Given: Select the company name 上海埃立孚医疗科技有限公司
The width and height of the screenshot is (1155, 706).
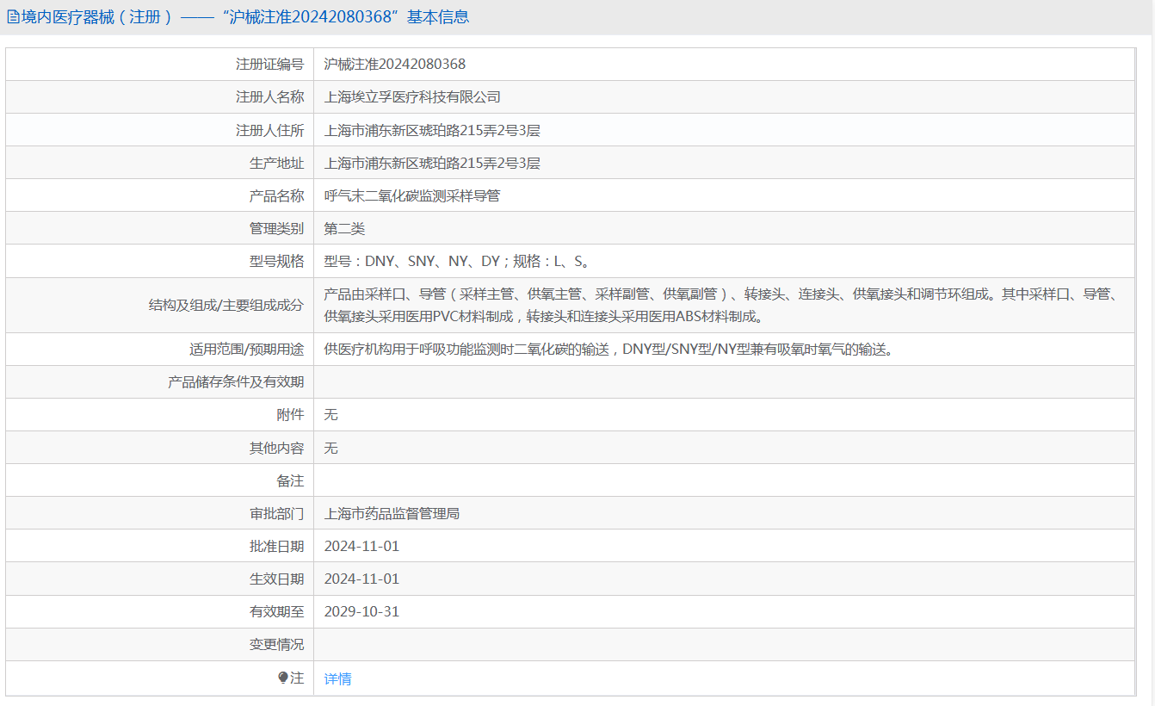Looking at the screenshot, I should [412, 97].
